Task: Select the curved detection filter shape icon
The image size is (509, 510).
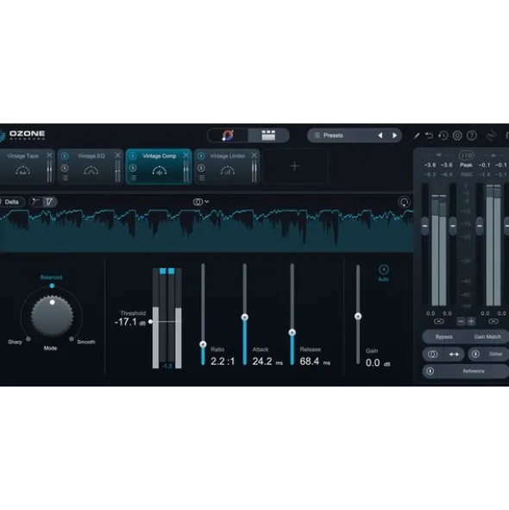Action: (36, 202)
